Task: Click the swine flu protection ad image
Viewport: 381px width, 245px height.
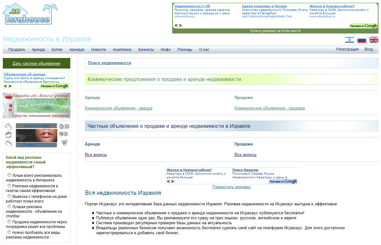Action: pos(36,105)
